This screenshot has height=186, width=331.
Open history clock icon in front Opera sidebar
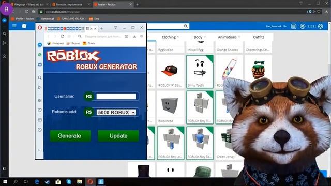coord(40,130)
